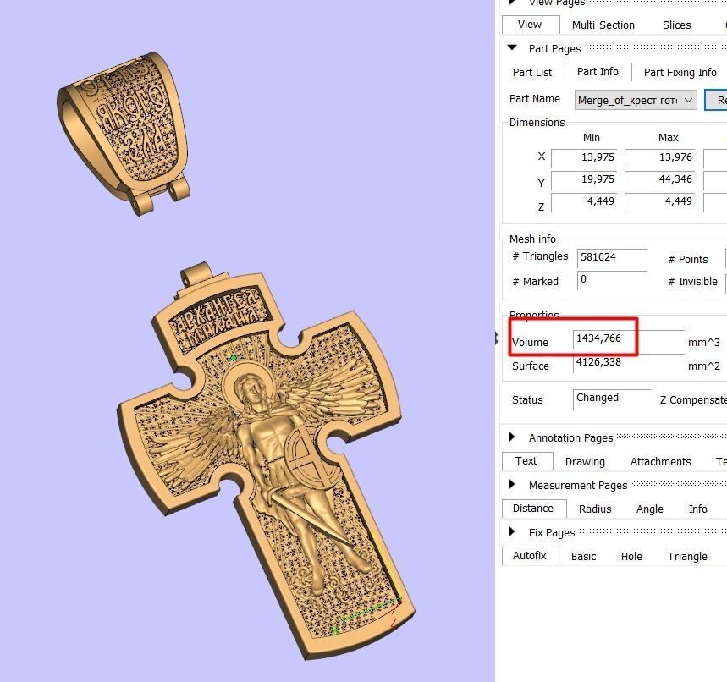This screenshot has height=682, width=727.
Task: Click the 'Mesh info' group title
Action: [532, 239]
